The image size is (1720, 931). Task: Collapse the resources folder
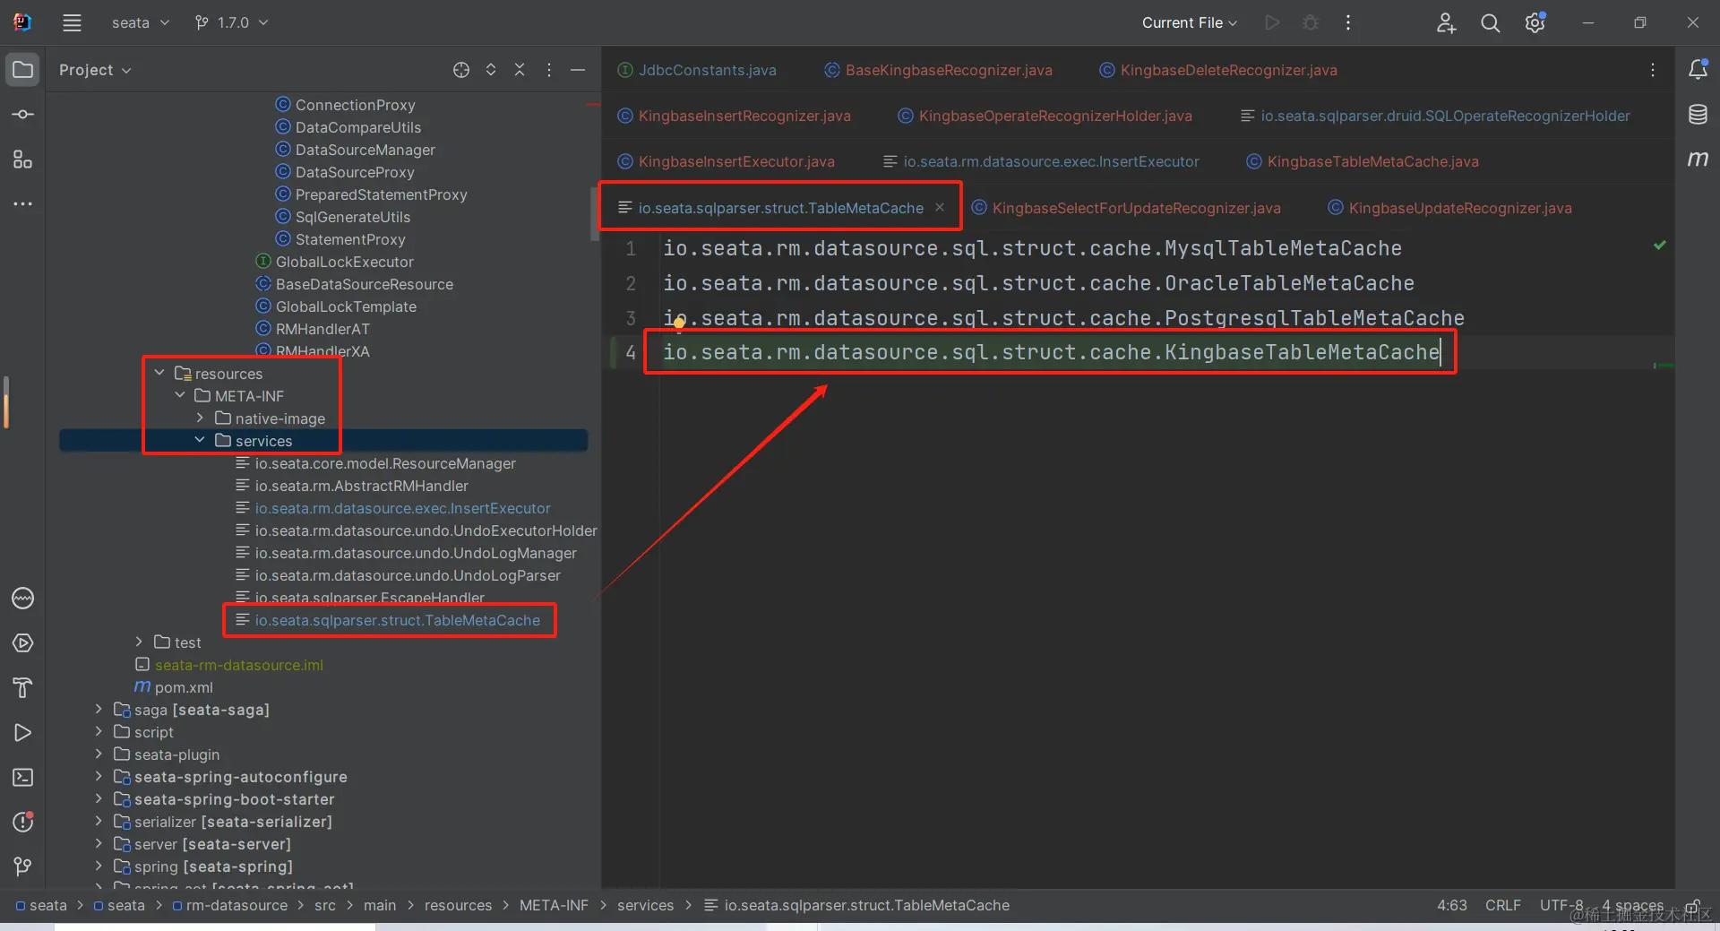pyautogui.click(x=159, y=373)
